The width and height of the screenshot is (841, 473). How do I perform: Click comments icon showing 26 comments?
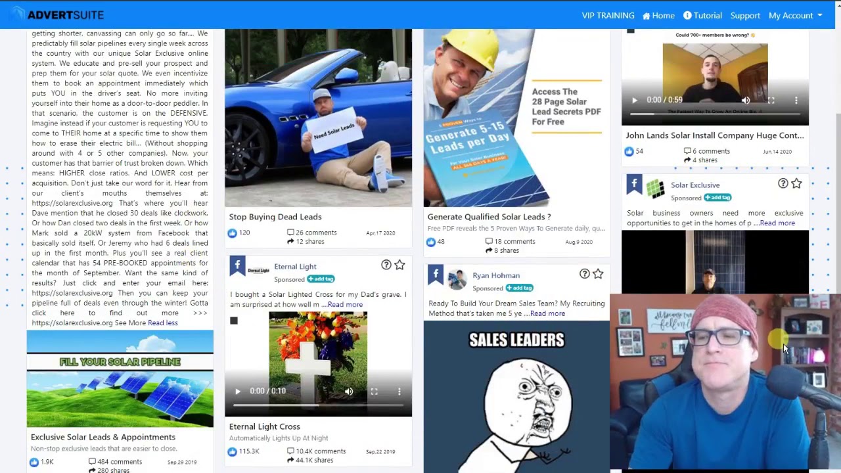pos(290,233)
